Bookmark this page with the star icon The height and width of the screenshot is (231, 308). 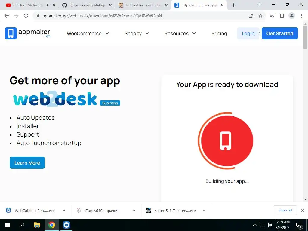click(260, 16)
